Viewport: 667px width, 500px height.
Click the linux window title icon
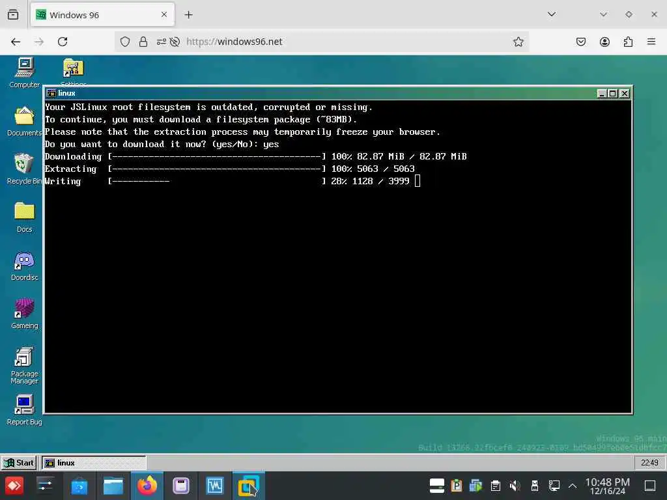point(51,93)
